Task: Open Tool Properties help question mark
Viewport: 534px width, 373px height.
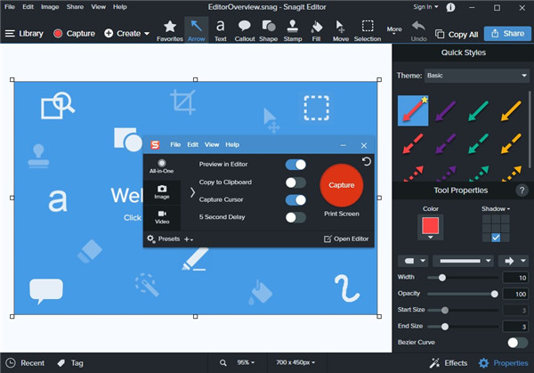Action: (x=522, y=191)
